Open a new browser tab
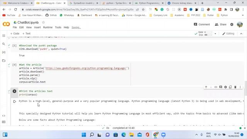The width and height of the screenshot is (247, 139). pos(202,3)
